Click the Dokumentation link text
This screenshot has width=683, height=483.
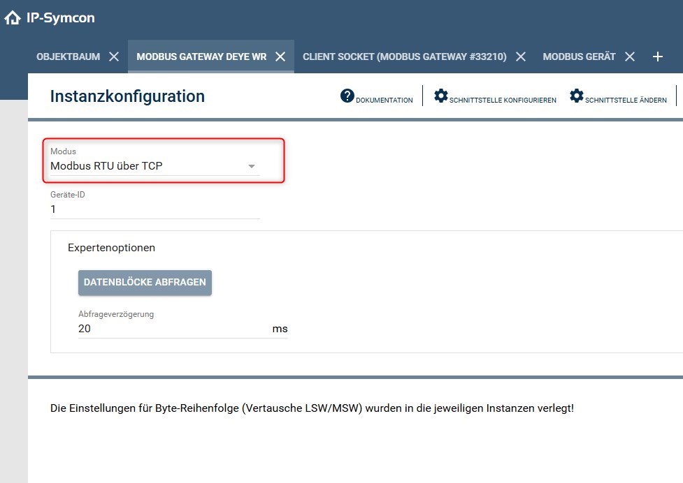pos(384,100)
